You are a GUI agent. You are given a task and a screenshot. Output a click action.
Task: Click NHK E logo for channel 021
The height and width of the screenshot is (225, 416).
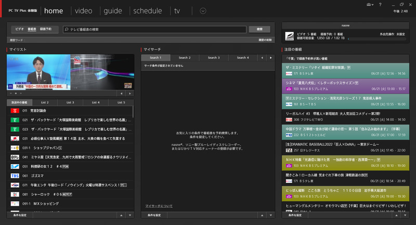click(15, 120)
